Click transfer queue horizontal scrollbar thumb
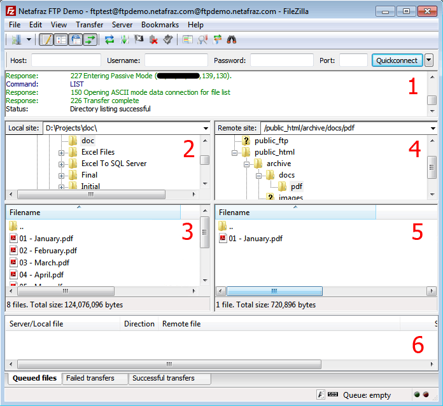This screenshot has width=443, height=406. tap(169, 364)
